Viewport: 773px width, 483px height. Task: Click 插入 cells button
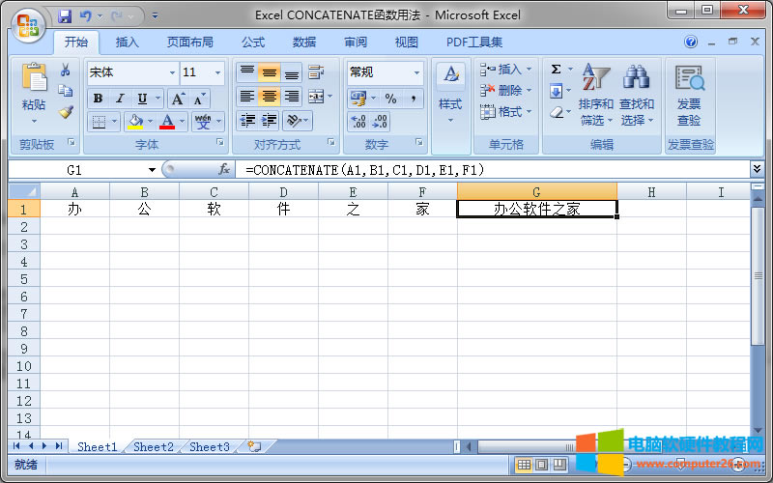click(x=506, y=70)
